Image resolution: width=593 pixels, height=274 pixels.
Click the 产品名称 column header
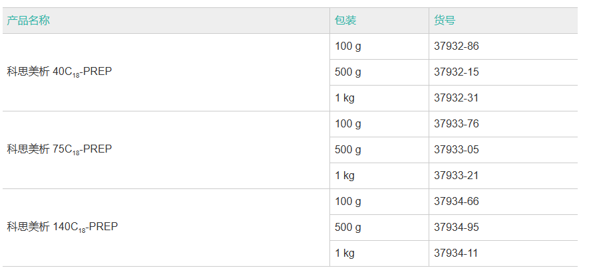coord(28,21)
